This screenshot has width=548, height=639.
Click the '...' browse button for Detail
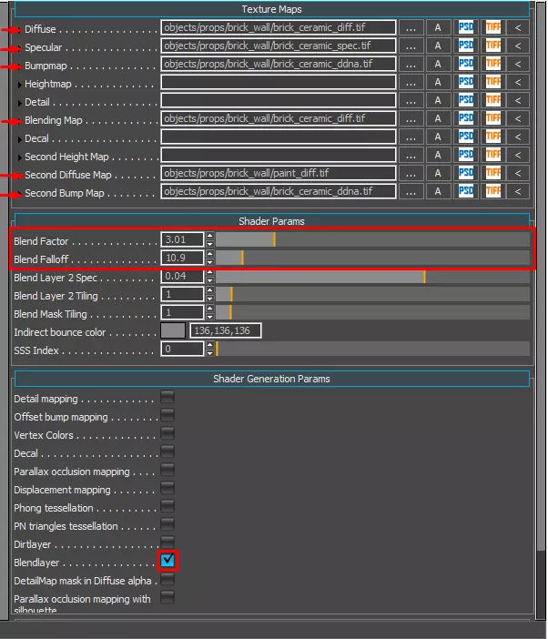click(411, 100)
